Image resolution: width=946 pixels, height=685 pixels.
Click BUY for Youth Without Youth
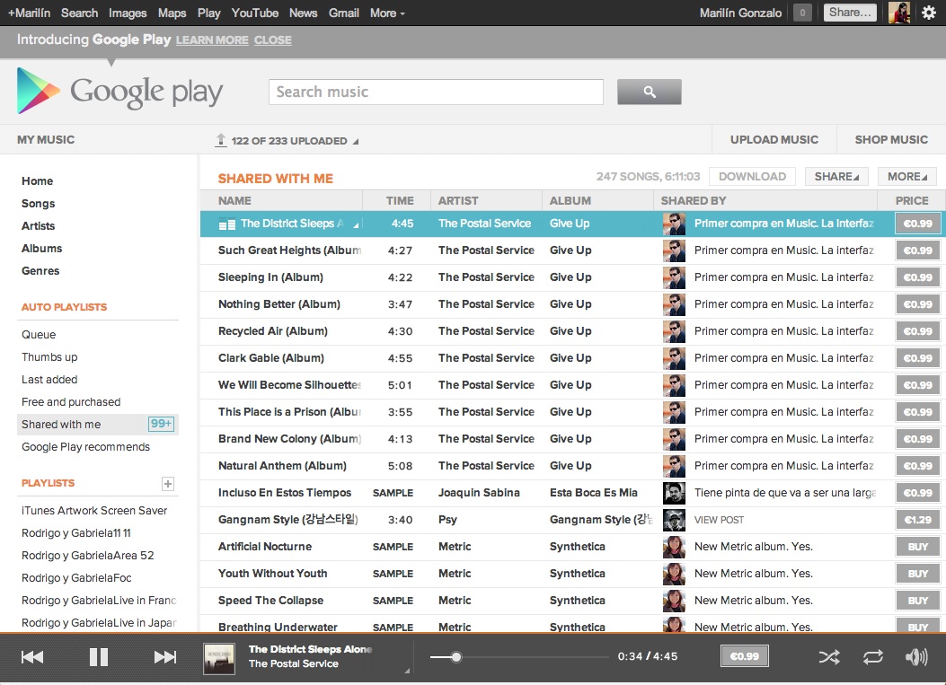coord(917,574)
